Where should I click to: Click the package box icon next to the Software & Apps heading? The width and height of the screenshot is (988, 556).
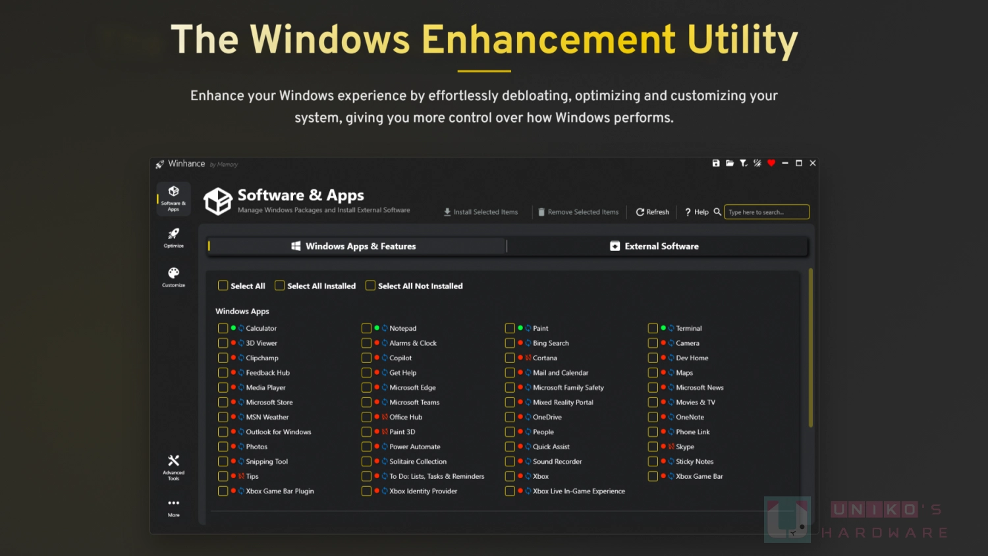pyautogui.click(x=218, y=201)
